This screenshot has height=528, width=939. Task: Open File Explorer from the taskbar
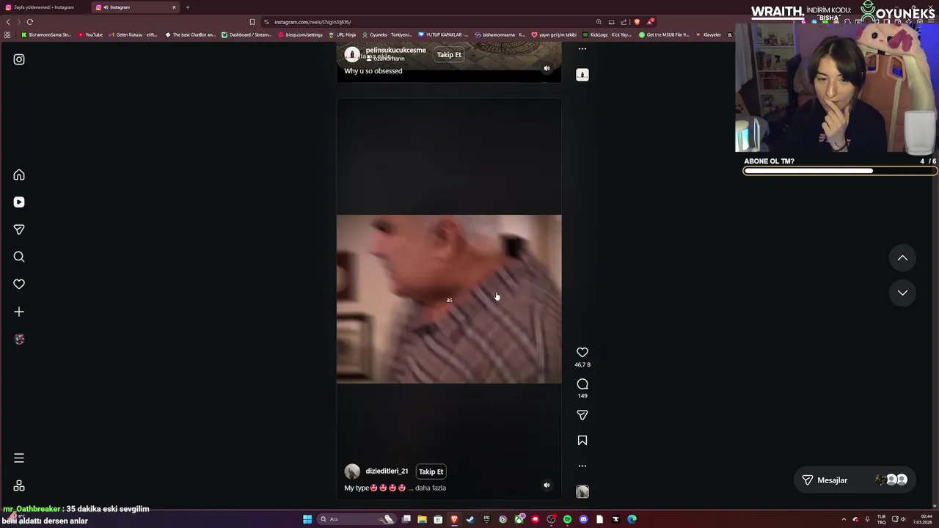coord(422,519)
